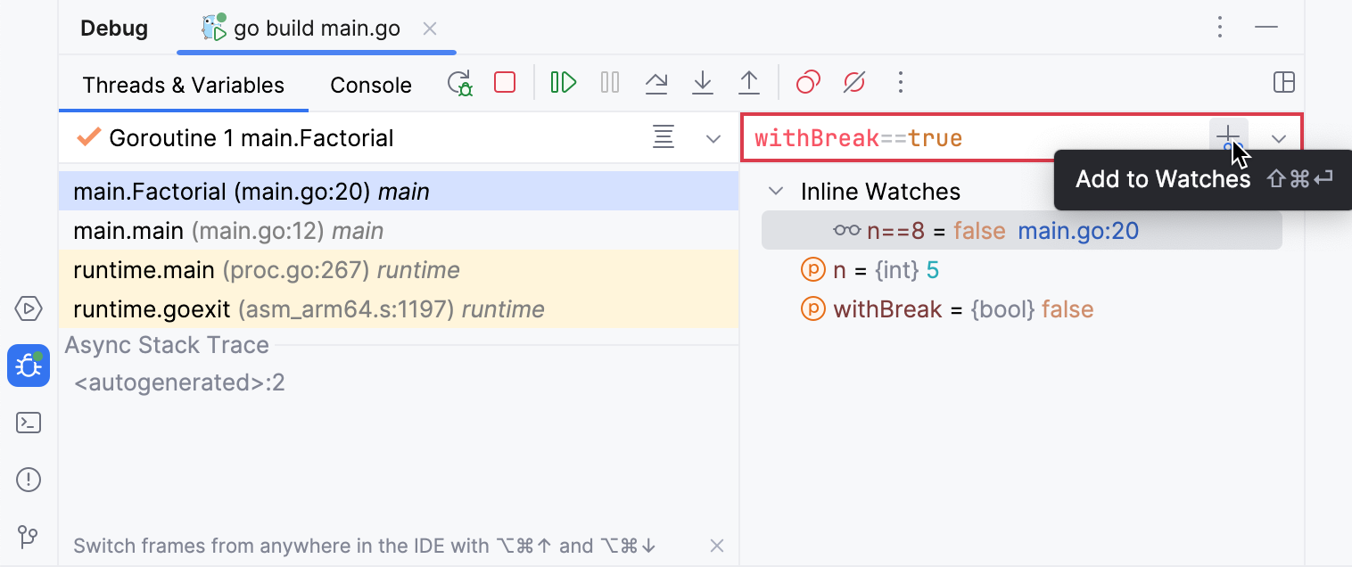Open the Terminal tool window
Screen dimensions: 1352x567
pyautogui.click(x=28, y=423)
